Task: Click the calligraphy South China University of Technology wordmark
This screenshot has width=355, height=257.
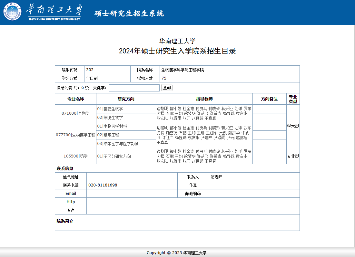Action: (54, 12)
